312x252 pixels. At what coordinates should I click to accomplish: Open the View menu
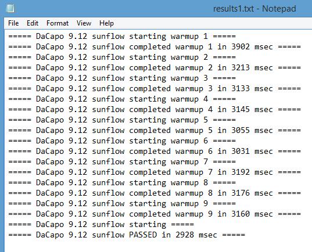click(x=84, y=23)
